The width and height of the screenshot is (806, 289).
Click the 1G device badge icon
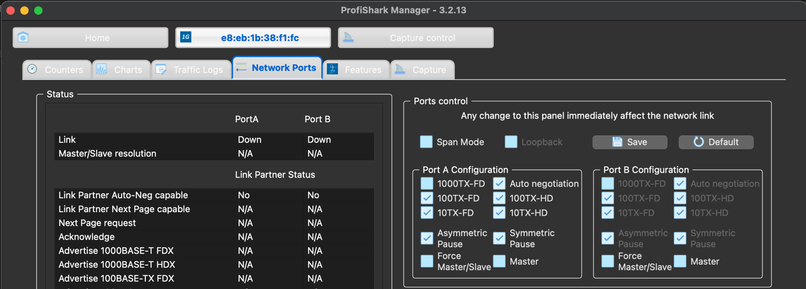[186, 37]
